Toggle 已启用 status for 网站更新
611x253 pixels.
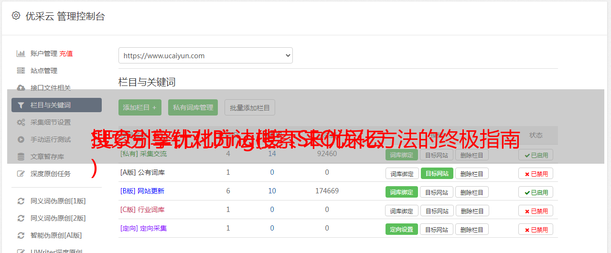click(536, 192)
